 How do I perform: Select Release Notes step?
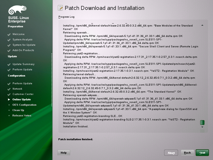pos(22,116)
